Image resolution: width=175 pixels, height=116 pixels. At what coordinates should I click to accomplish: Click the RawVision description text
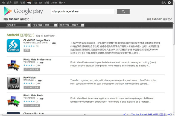(x=113, y=82)
